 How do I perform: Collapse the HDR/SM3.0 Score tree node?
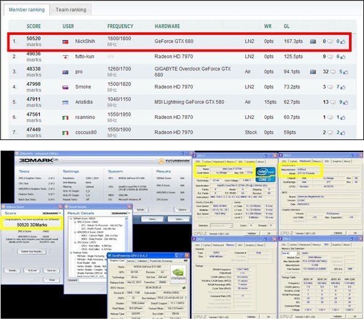tap(75, 232)
